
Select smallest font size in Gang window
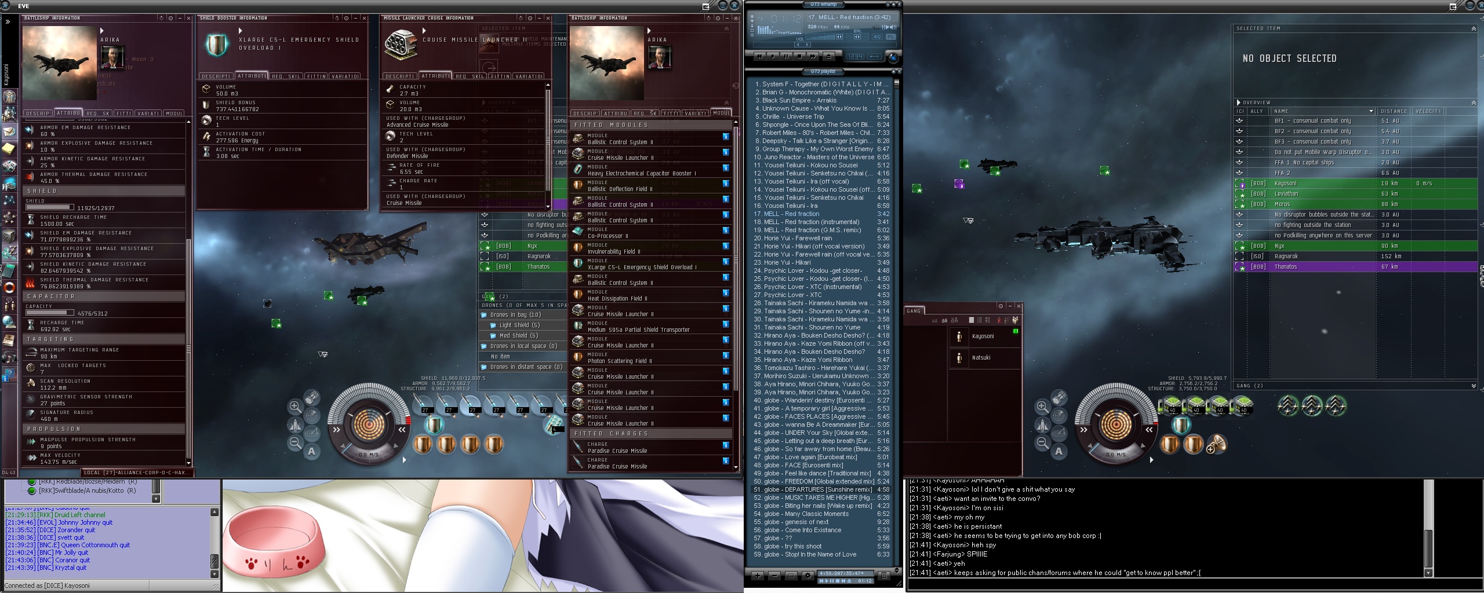coord(934,320)
